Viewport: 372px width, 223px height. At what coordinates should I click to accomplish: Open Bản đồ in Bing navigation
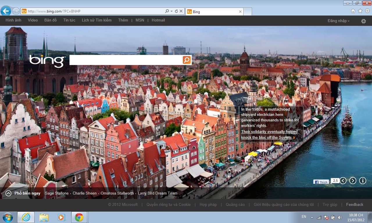click(51, 20)
